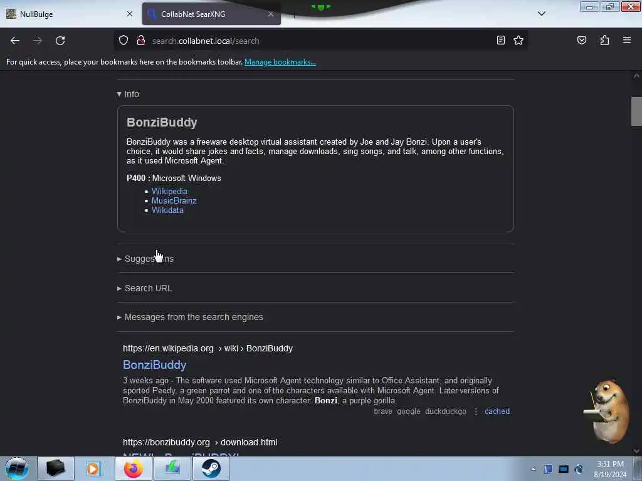Open the Windows Start orb
The height and width of the screenshot is (481, 642).
[x=17, y=468]
